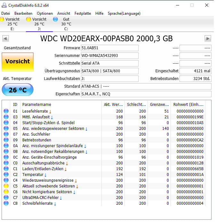Click the Akt. Wer... column header
Screen dimensions: 224x222
pyautogui.click(x=113, y=105)
